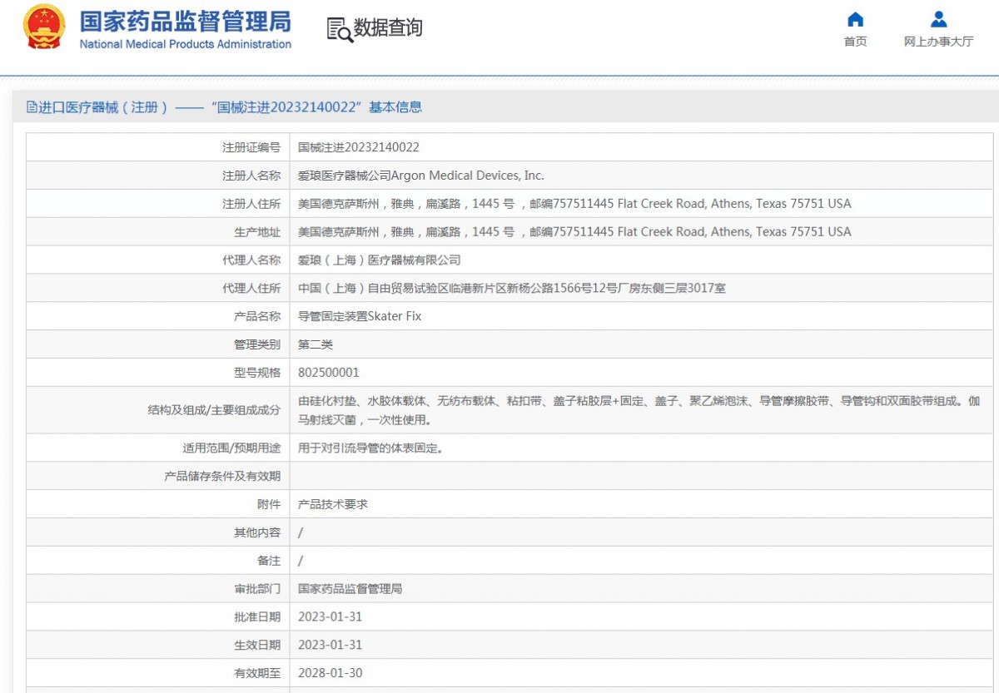Click the 注册人住所 label cell
999x693 pixels.
tap(158, 204)
